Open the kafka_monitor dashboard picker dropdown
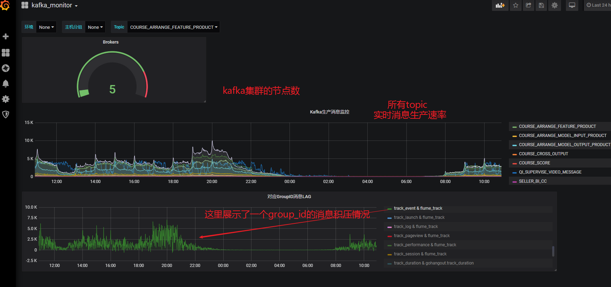Viewport: 611px width, 287px height. (55, 5)
